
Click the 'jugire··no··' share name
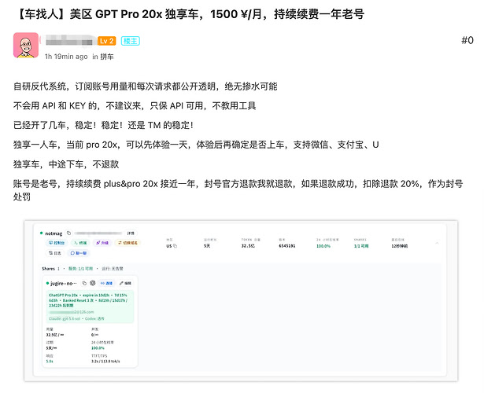[x=63, y=283]
